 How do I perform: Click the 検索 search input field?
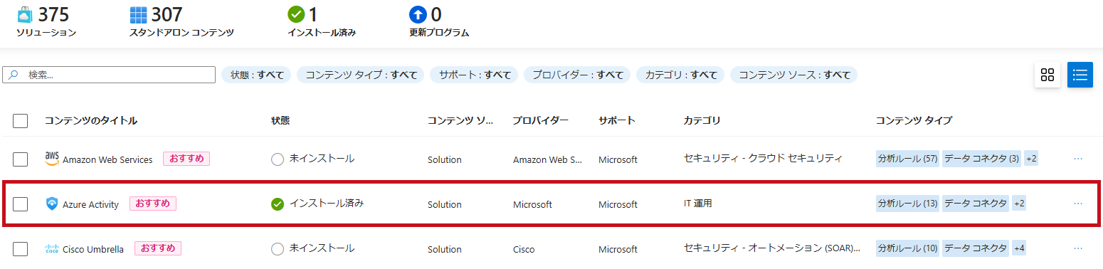click(109, 75)
